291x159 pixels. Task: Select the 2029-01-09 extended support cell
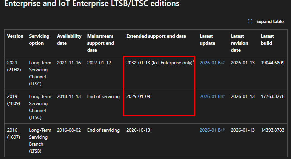pyautogui.click(x=138, y=97)
